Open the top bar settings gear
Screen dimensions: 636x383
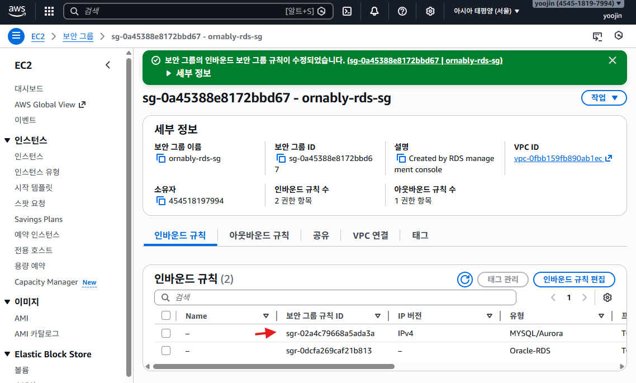[x=430, y=11]
